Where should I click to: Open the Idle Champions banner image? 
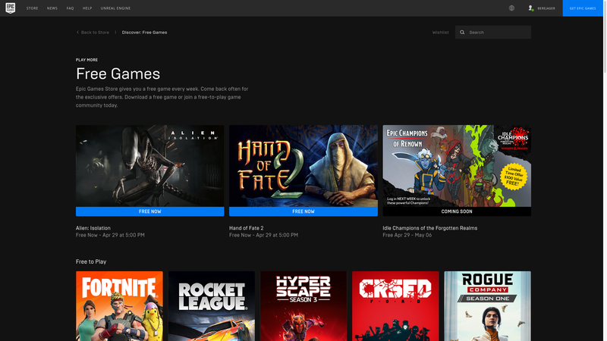pyautogui.click(x=457, y=166)
